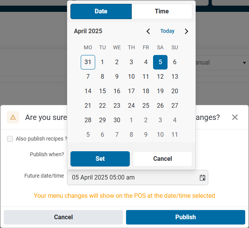Close the publish confirmation dialog
Screen dimensions: 249x228
(235, 117)
